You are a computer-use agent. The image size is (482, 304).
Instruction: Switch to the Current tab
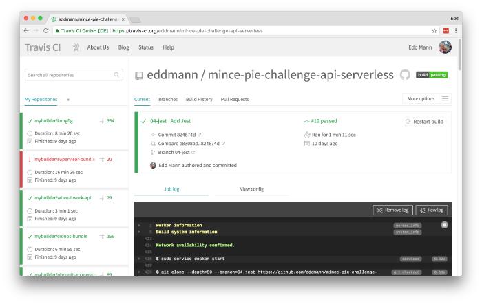coord(142,100)
